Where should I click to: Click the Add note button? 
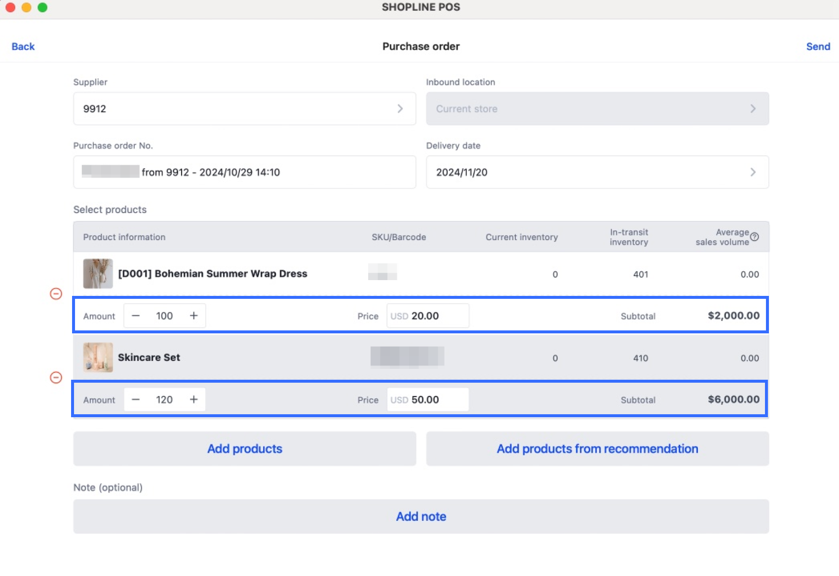tap(421, 516)
